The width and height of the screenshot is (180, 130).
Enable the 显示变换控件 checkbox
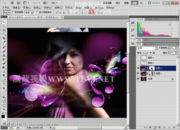(37, 12)
